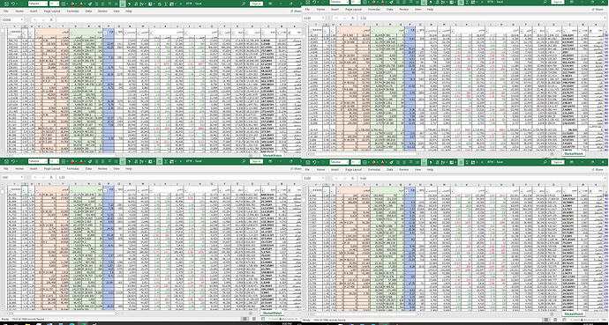The image size is (609, 325).
Task: Click font color button in top-left window
Action: [x=81, y=4]
